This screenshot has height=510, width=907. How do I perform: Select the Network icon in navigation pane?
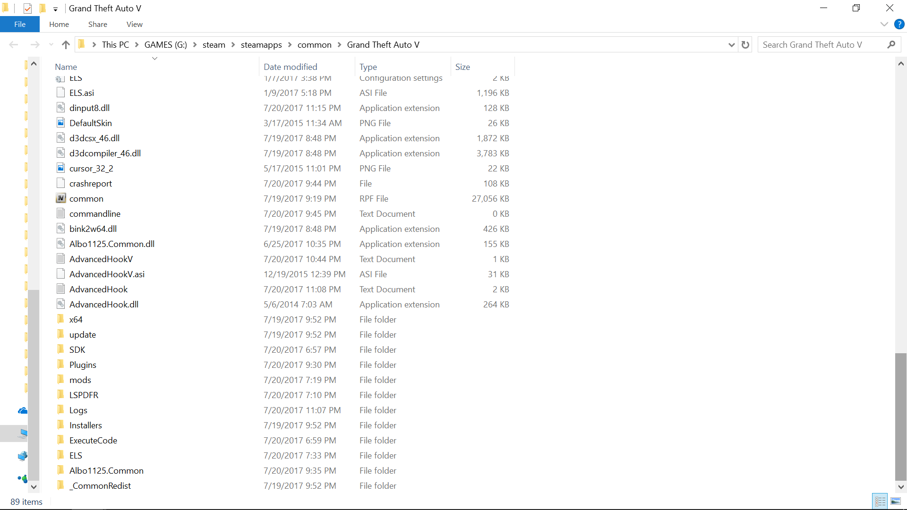pos(22,456)
